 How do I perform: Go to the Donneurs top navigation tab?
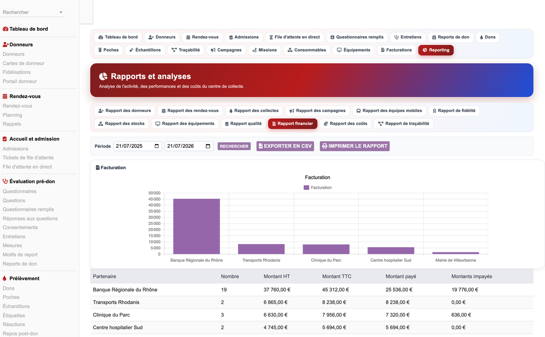point(162,37)
